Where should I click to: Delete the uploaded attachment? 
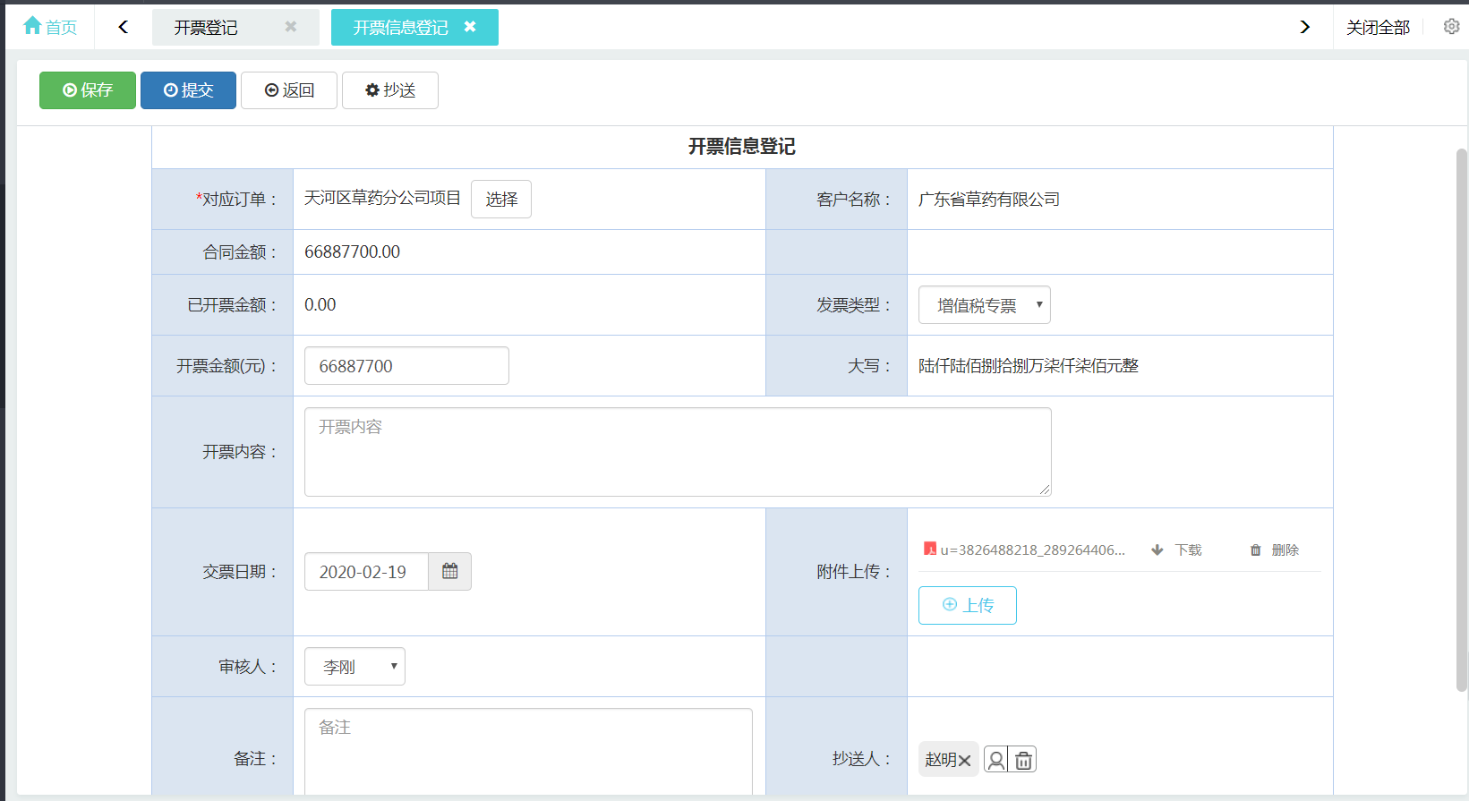(1275, 550)
